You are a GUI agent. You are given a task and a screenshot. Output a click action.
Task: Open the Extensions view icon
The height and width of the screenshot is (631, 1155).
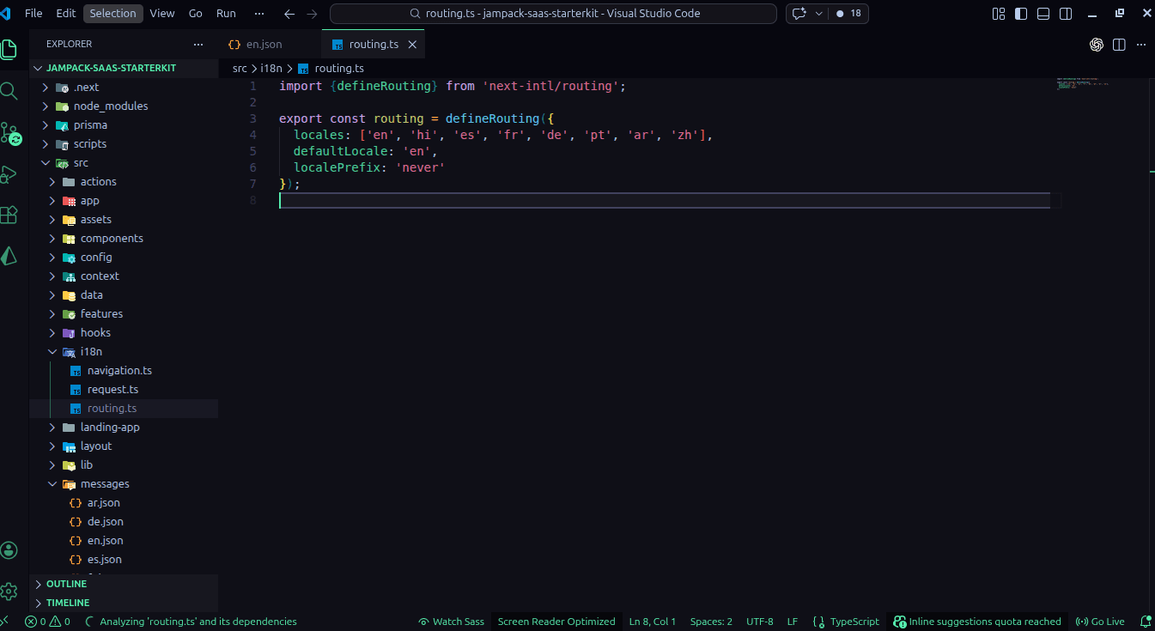coord(9,215)
